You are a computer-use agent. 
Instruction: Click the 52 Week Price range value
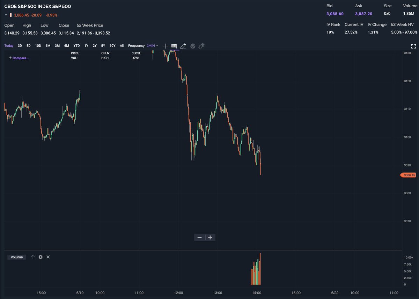(94, 33)
